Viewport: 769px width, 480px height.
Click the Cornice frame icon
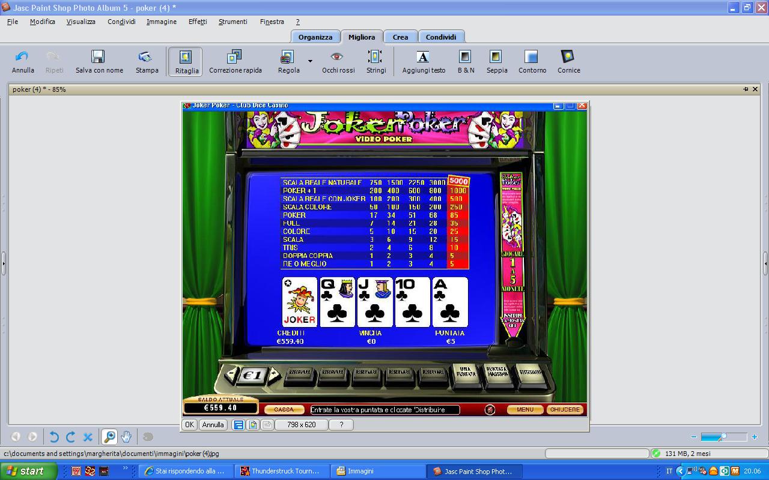point(568,56)
